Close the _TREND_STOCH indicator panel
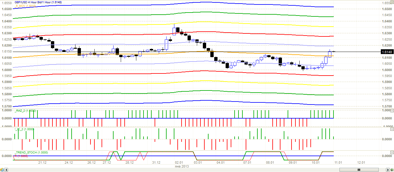394x172 pixels. [x=392, y=152]
